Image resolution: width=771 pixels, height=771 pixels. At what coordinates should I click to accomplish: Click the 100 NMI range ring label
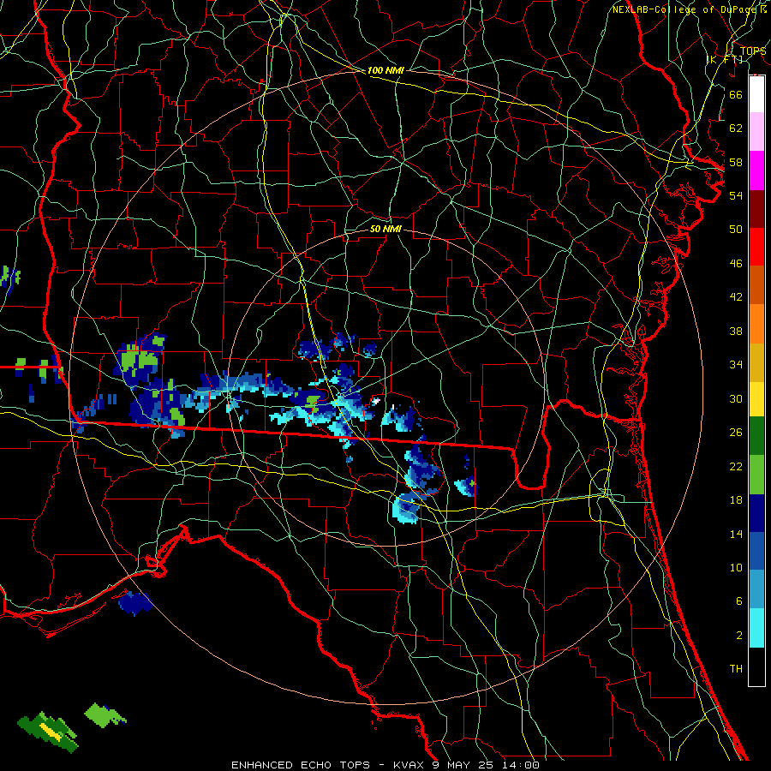pyautogui.click(x=385, y=70)
